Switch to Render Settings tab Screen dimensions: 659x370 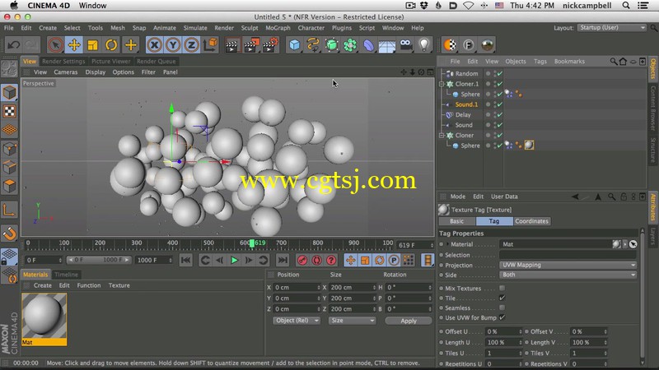pyautogui.click(x=63, y=61)
